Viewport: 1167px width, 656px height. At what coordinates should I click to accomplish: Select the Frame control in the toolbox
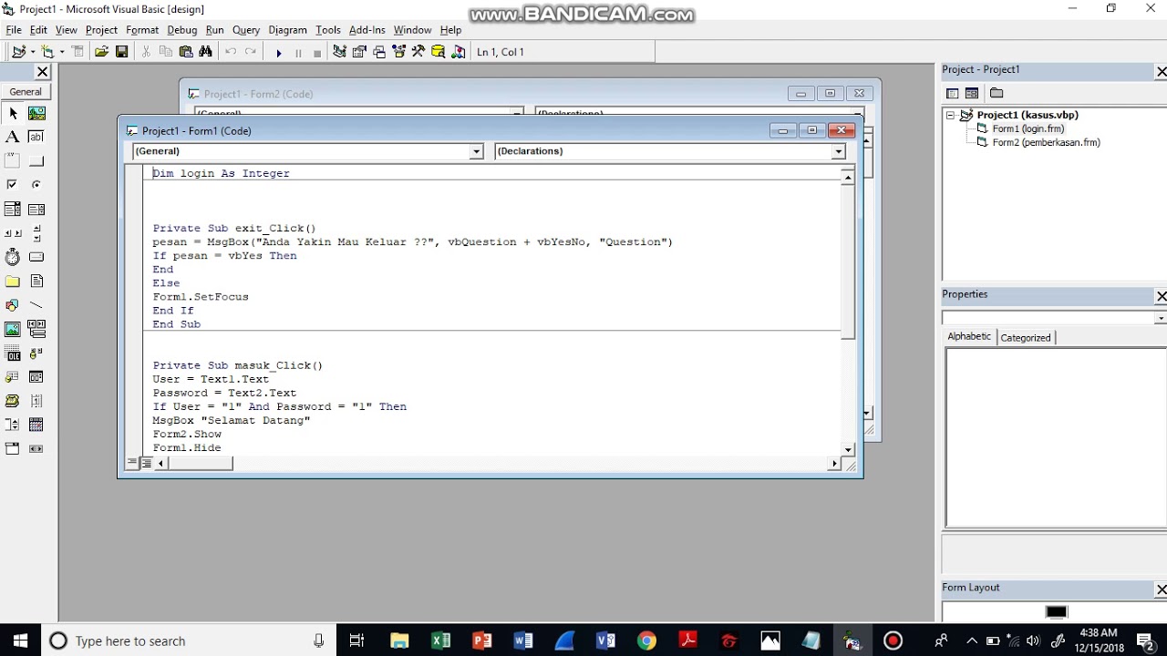point(13,161)
